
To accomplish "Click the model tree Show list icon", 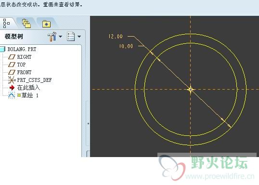I will tap(71, 37).
